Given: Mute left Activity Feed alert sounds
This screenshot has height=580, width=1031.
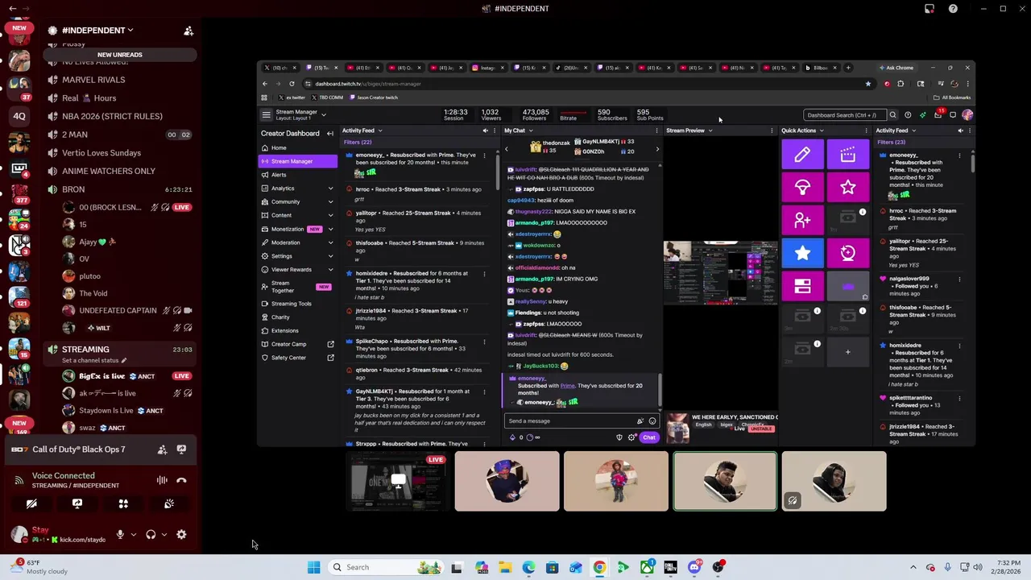Looking at the screenshot, I should click(x=485, y=130).
